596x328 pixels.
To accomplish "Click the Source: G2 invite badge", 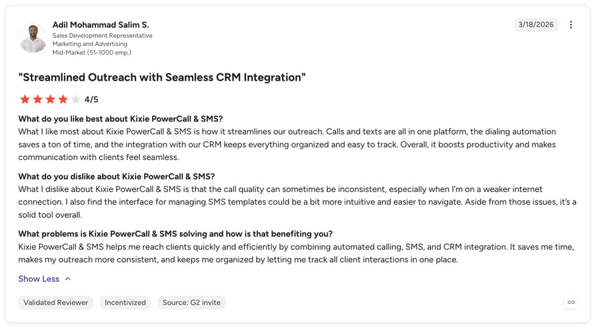I will tap(191, 303).
